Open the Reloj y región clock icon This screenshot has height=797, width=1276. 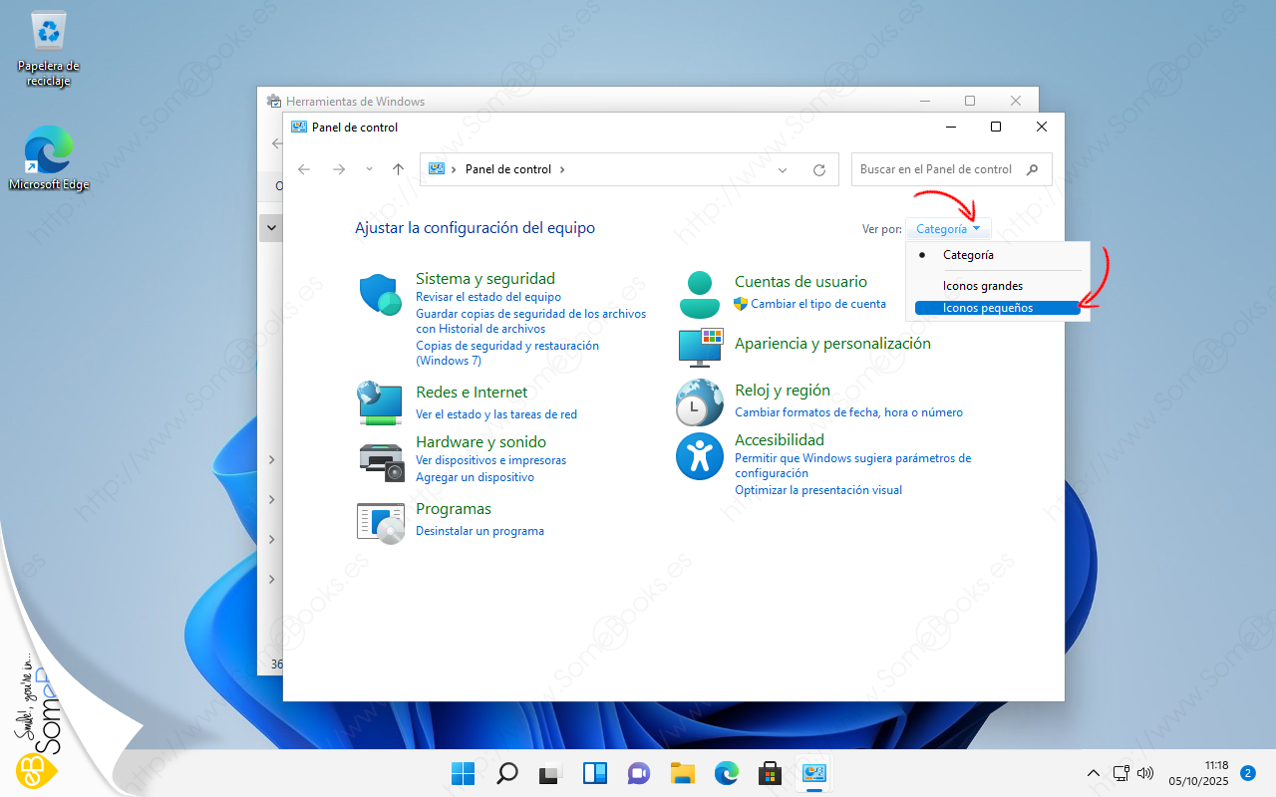coord(699,402)
